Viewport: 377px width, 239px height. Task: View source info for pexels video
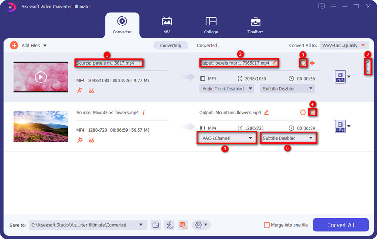(139, 63)
